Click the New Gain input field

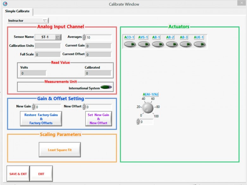click(48, 107)
